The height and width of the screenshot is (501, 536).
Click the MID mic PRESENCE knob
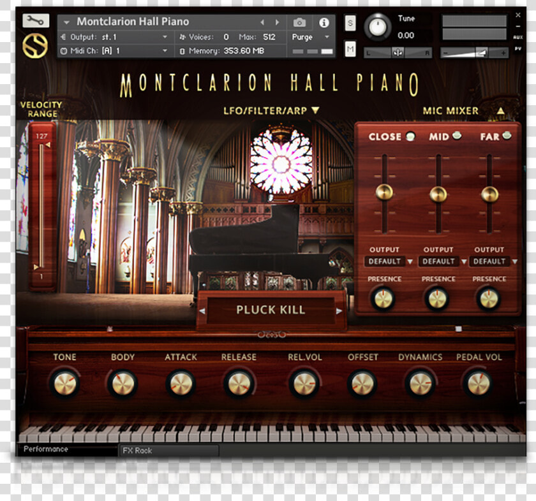(x=437, y=299)
